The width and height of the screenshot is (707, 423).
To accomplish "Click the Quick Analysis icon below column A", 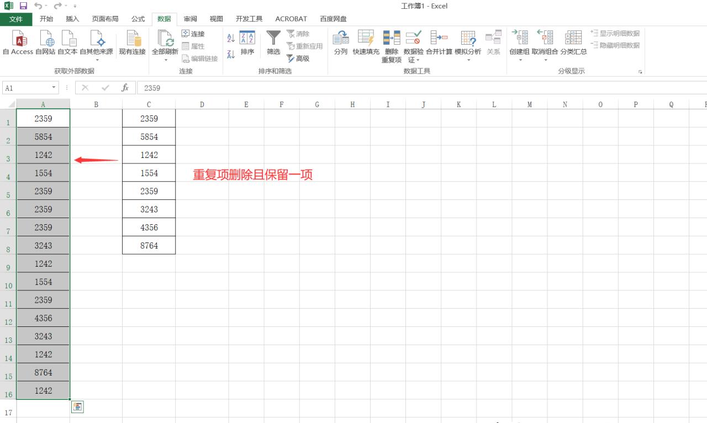I will click(x=78, y=407).
